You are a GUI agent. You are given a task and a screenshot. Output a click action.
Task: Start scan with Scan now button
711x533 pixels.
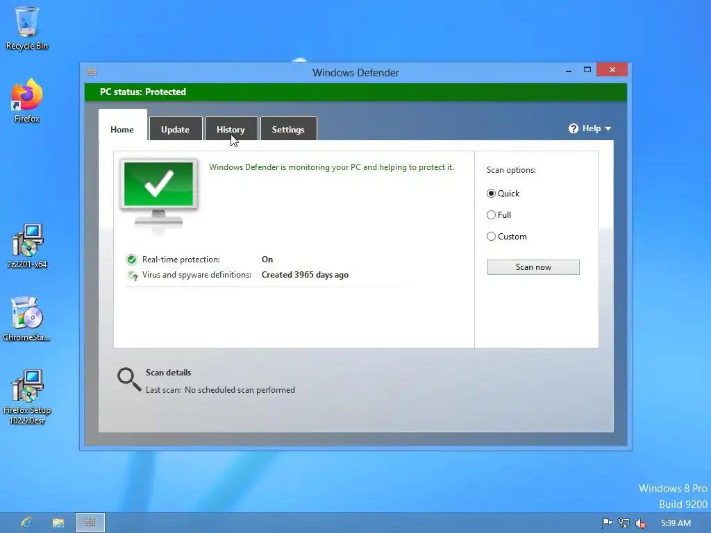click(x=533, y=267)
